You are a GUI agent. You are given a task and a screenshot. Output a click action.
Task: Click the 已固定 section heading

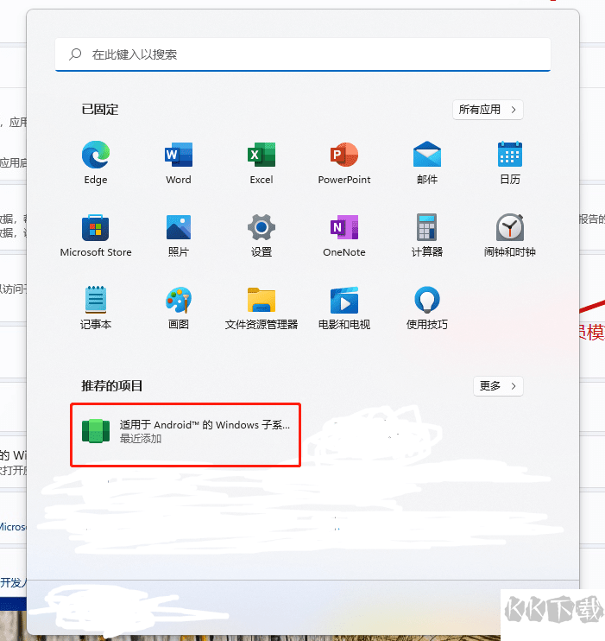point(100,110)
